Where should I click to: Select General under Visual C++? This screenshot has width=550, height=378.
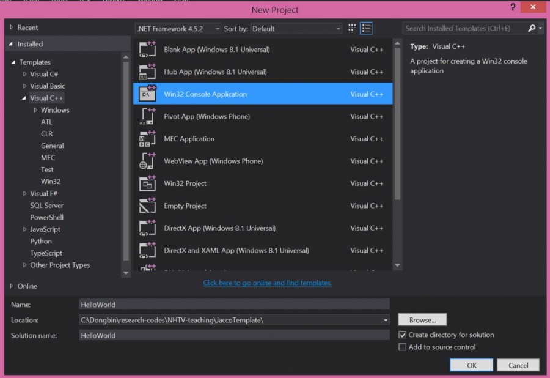(x=53, y=146)
